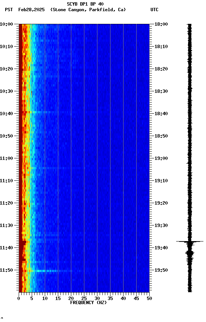Click the UTC time label "19:50"
The height and width of the screenshot is (322, 206).
pos(161,270)
